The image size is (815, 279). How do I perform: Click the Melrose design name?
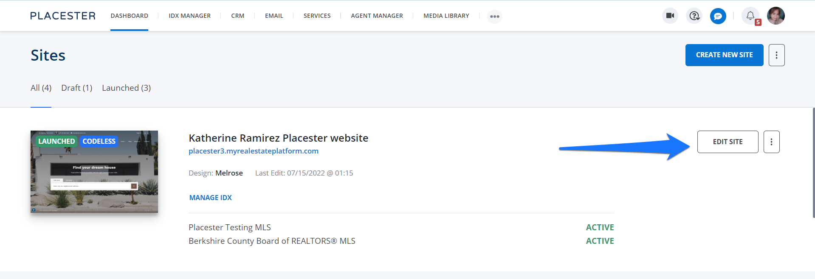click(x=229, y=173)
